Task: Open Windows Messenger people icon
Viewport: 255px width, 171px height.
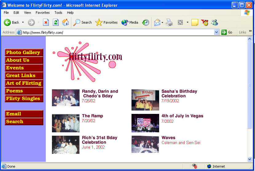Action: [214, 22]
